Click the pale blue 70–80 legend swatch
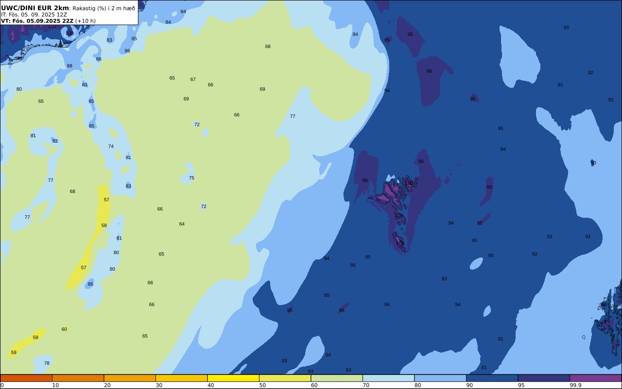Image resolution: width=622 pixels, height=389 pixels. click(x=388, y=378)
